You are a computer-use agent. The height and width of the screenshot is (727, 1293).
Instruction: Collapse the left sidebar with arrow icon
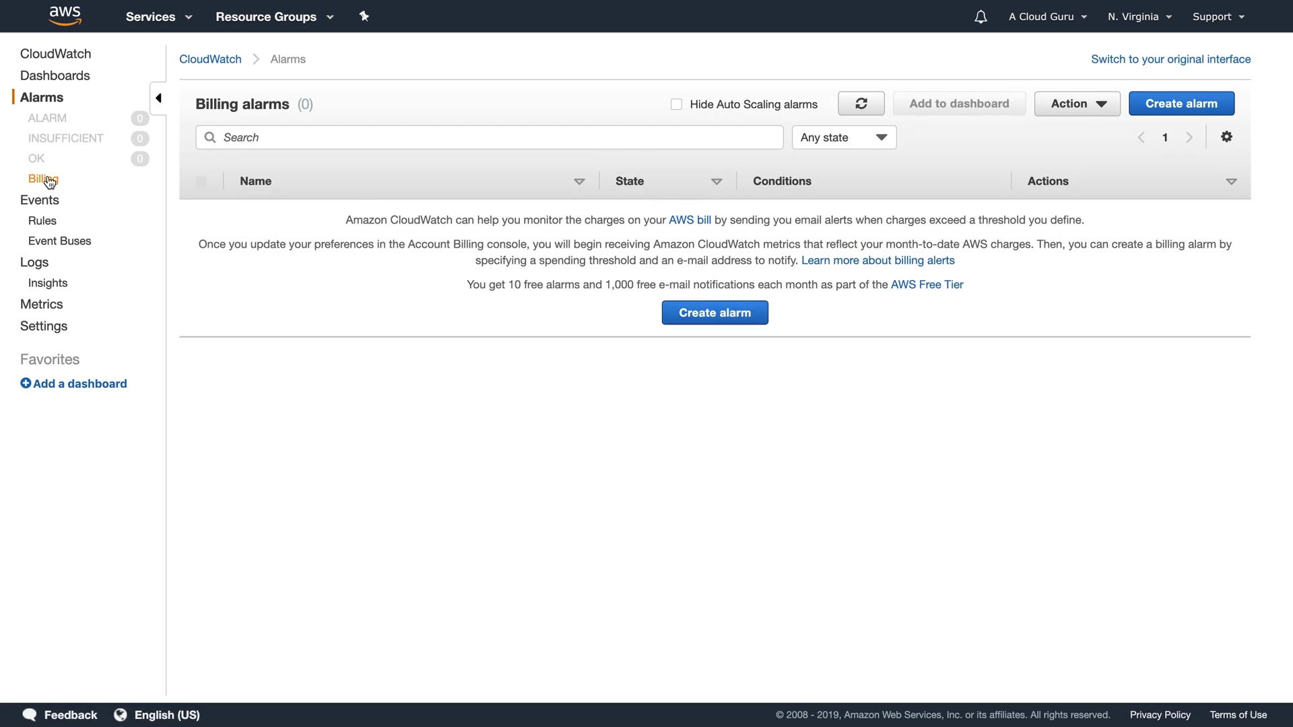click(158, 98)
